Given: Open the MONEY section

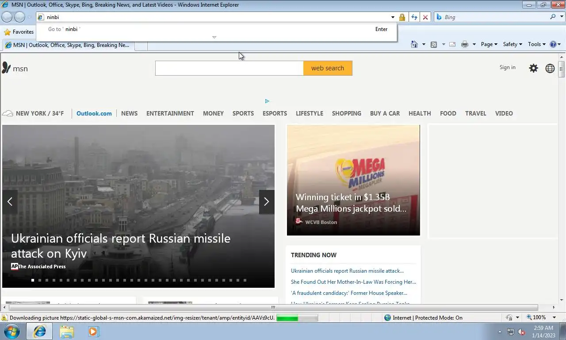Looking at the screenshot, I should point(213,113).
